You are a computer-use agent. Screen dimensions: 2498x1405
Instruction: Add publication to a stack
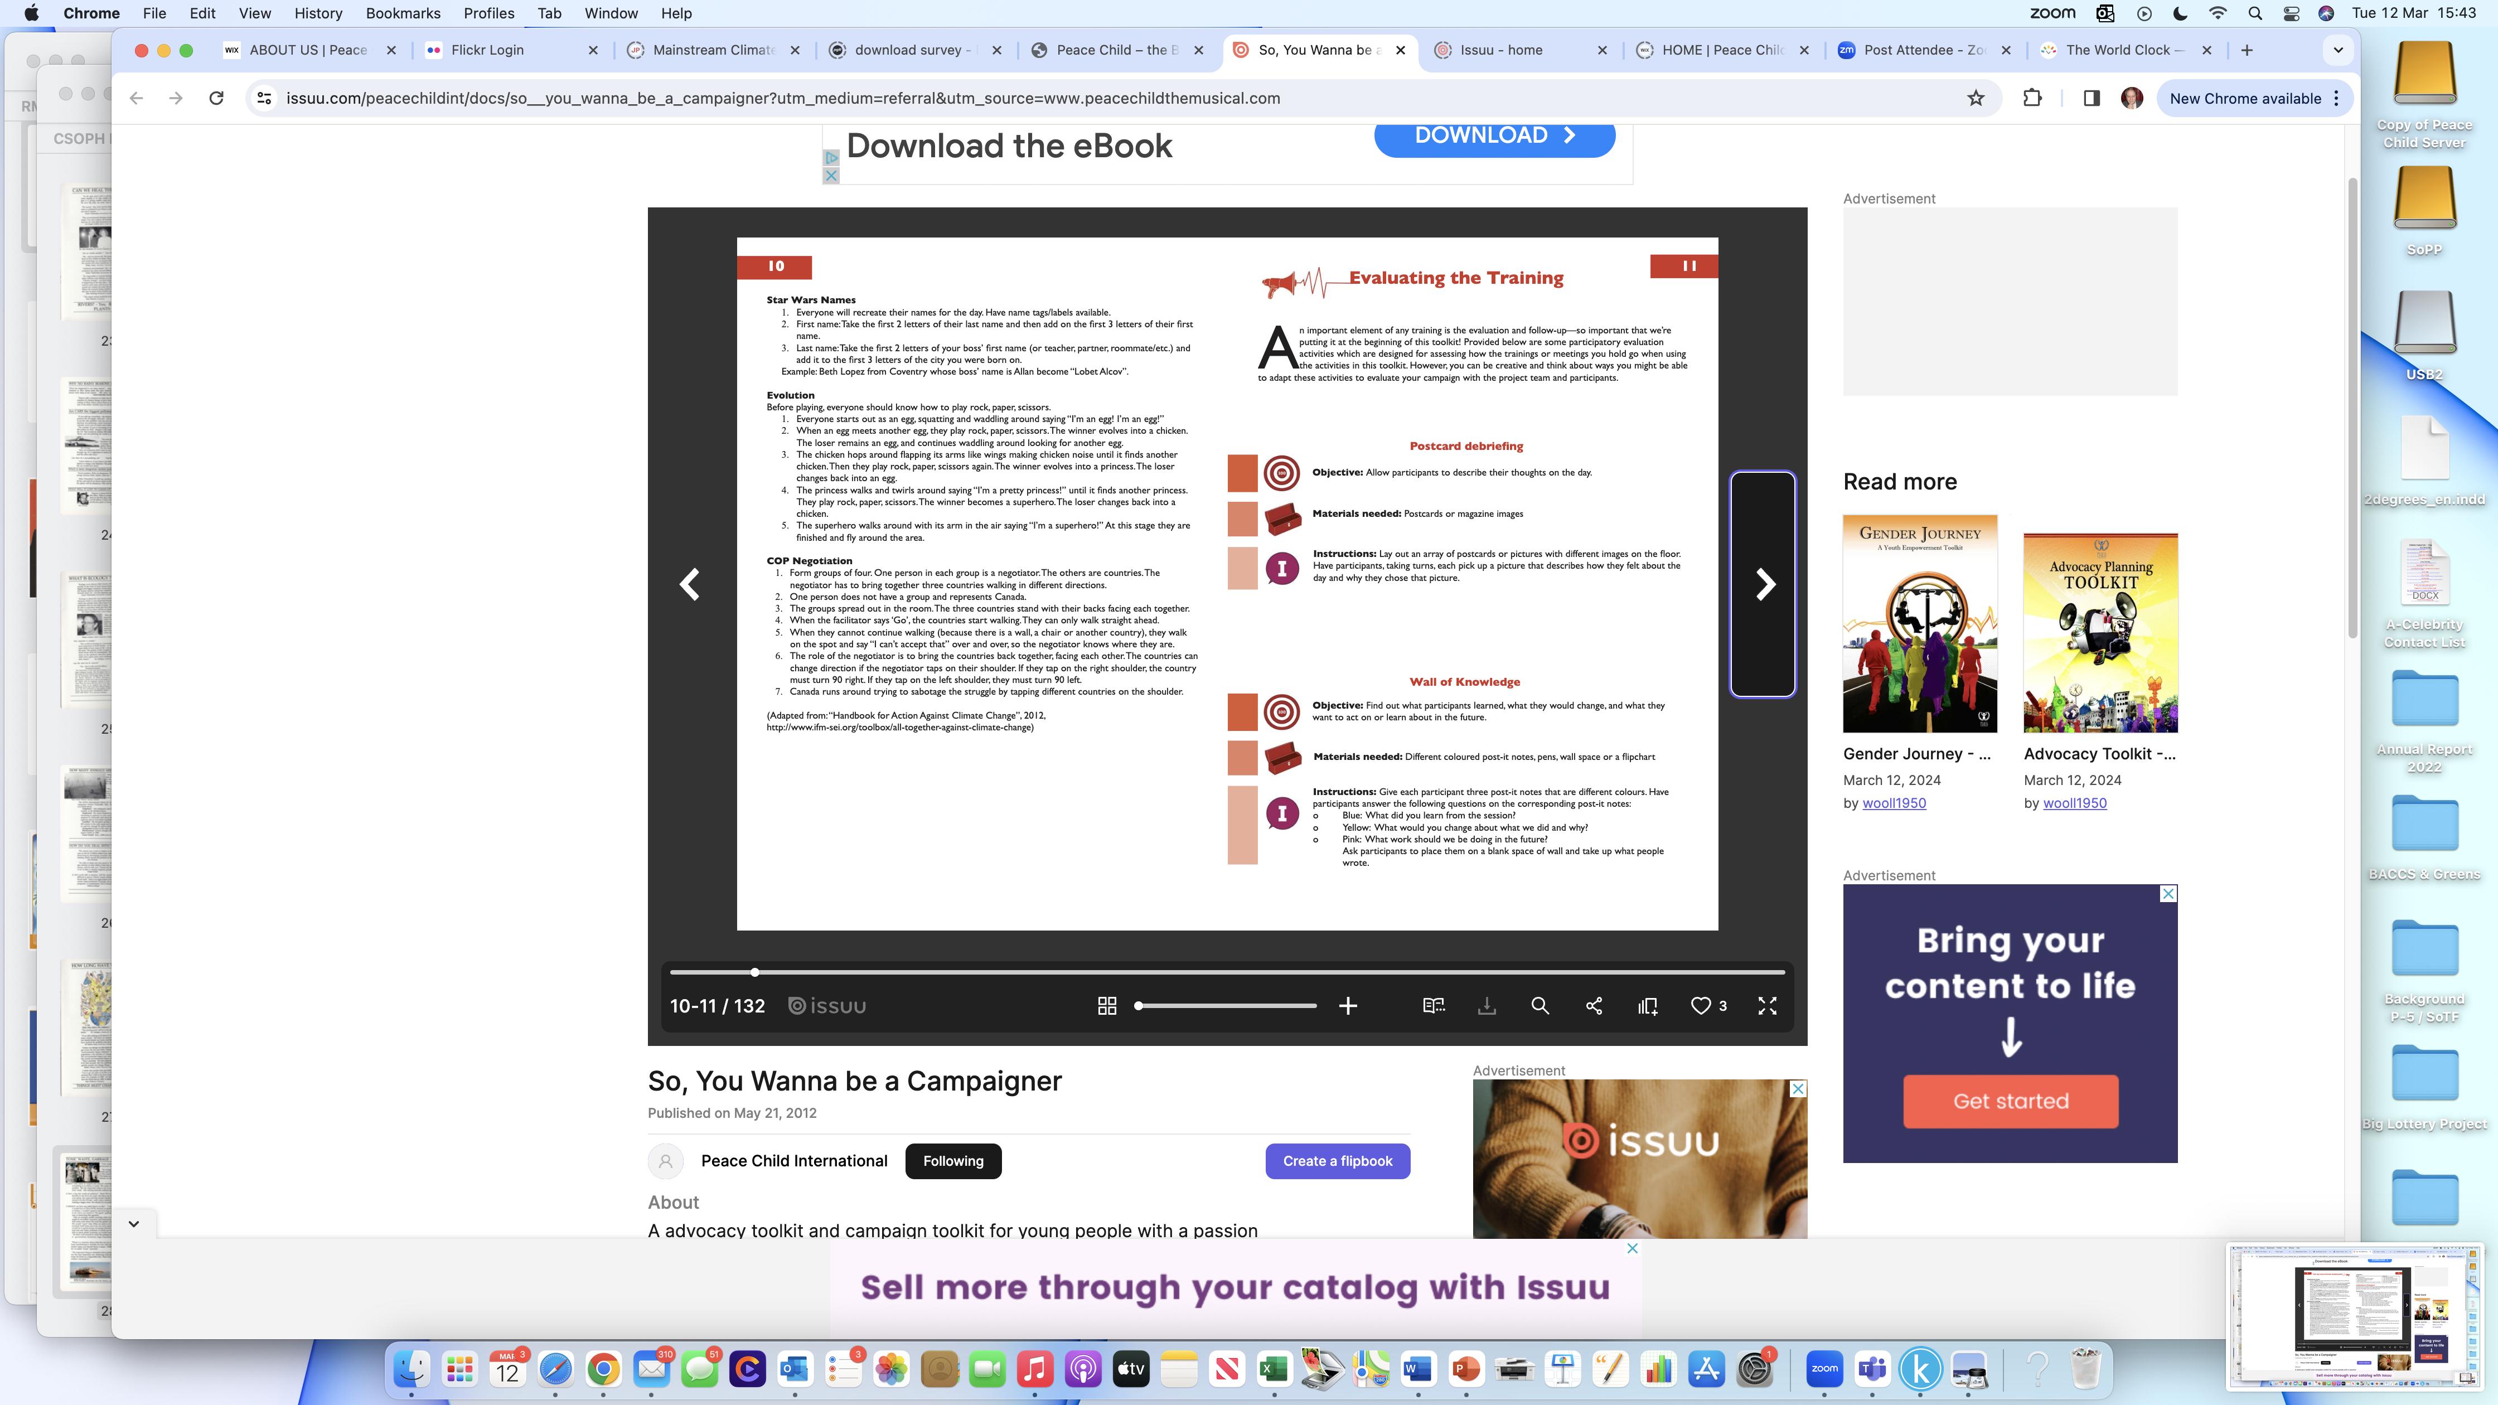point(1648,1005)
